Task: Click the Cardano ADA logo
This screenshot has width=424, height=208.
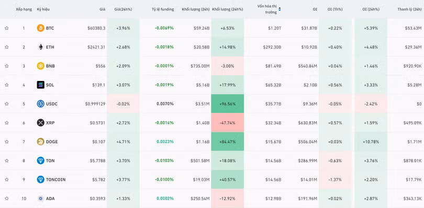Action: pos(40,199)
